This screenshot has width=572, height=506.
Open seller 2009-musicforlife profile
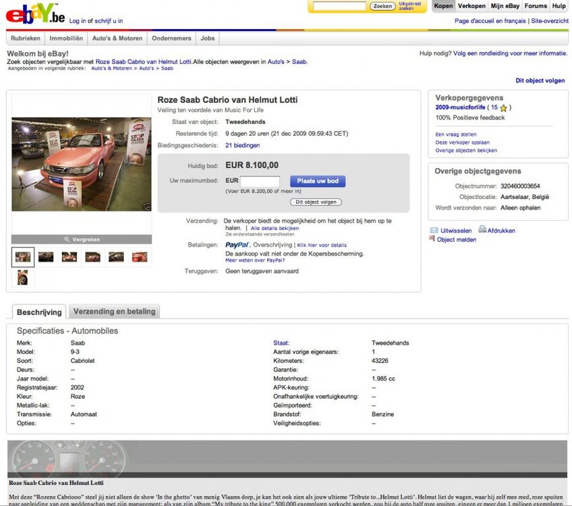point(460,107)
